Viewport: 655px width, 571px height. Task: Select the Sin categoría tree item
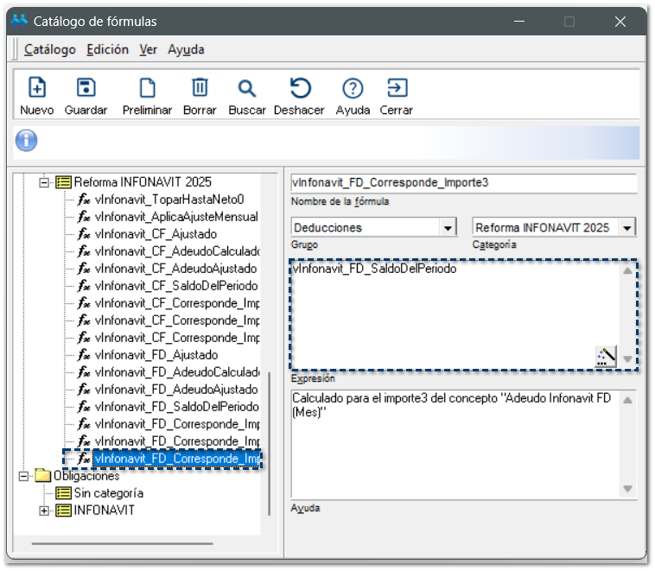click(x=108, y=493)
